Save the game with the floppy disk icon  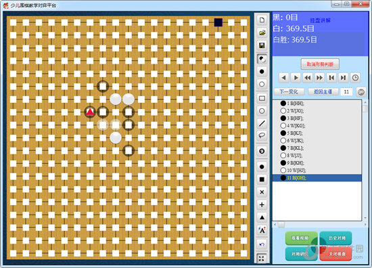[262, 45]
